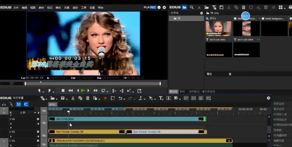Viewport: 292px width, 147px height.
Task: Toggle PLR/REC player-recorder mode switch
Action: [x=150, y=8]
